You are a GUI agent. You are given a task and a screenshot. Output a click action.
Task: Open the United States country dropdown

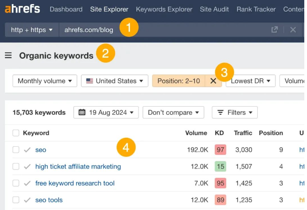[115, 81]
